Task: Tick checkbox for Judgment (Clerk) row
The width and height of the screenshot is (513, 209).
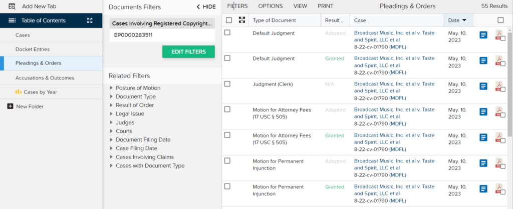Action: 227,84
